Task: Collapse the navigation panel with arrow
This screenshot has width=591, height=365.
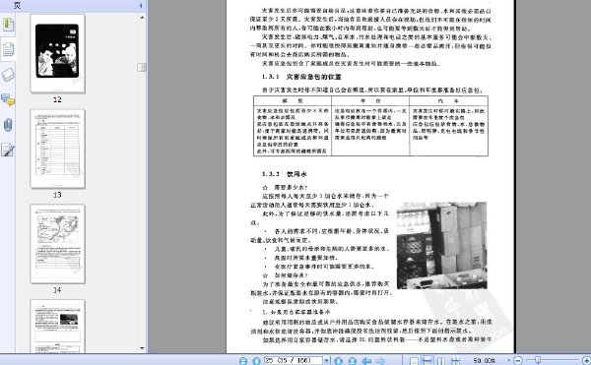Action: pyautogui.click(x=141, y=5)
